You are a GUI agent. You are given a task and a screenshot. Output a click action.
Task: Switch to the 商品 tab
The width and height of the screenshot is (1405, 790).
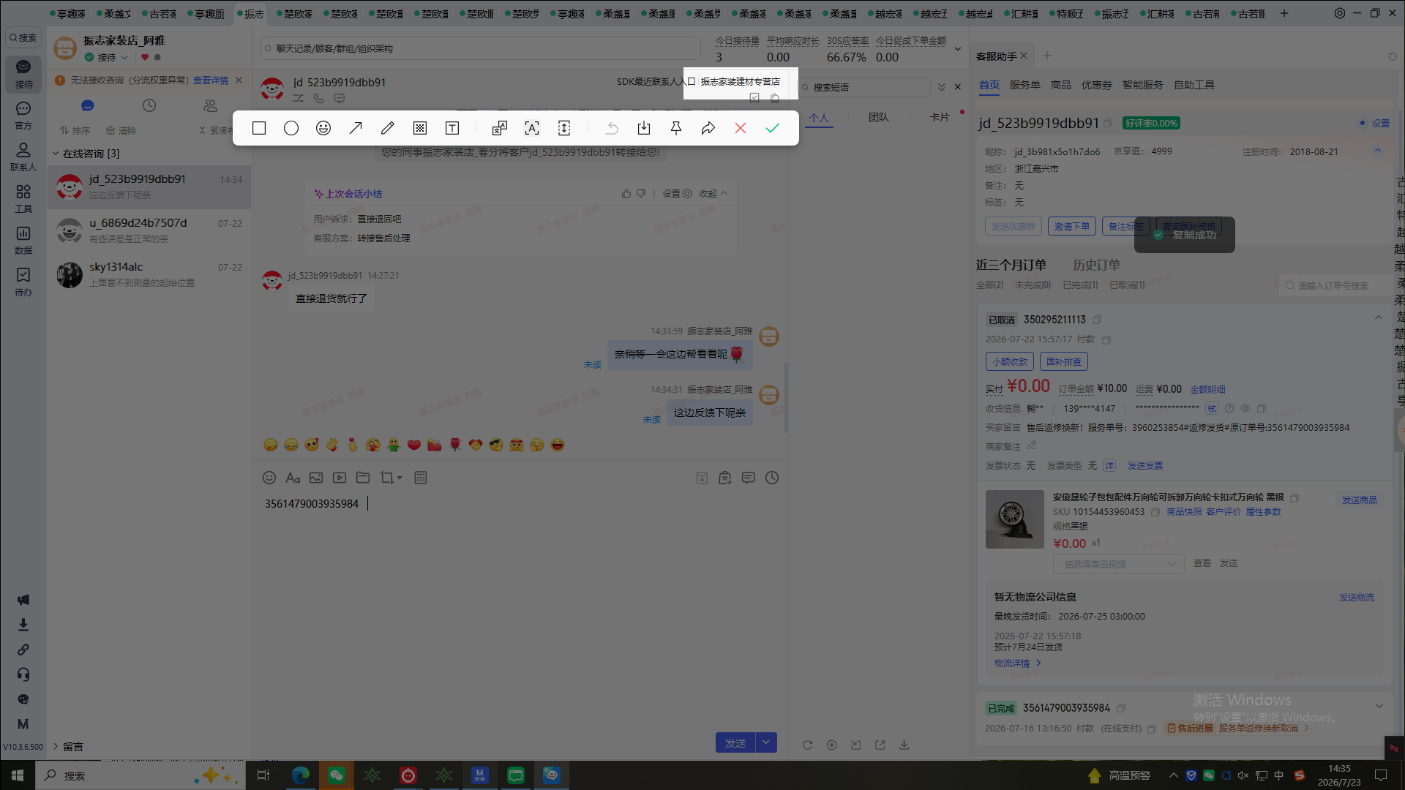1061,85
